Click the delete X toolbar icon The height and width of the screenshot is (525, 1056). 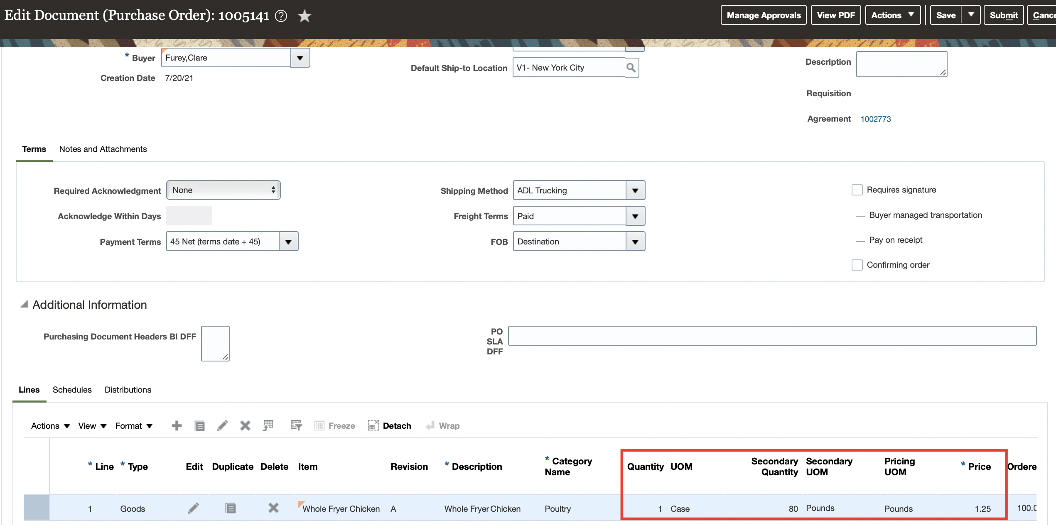245,425
